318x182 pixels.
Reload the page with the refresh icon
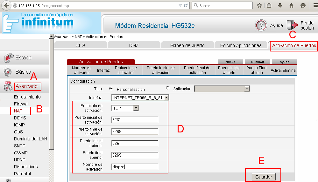click(186, 6)
